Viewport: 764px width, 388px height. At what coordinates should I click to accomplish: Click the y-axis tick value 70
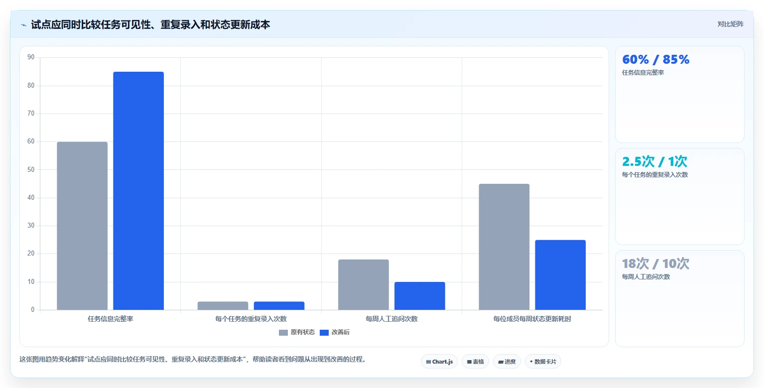(x=31, y=114)
